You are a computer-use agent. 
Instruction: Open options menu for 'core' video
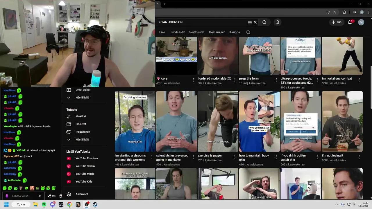click(x=193, y=80)
